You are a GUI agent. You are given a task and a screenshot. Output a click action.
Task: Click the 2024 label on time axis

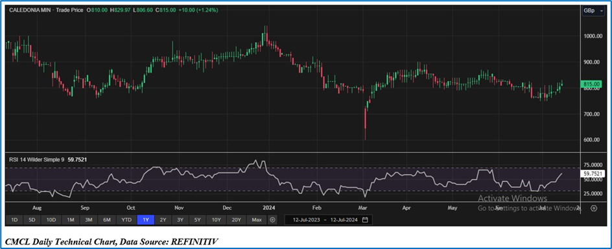269,208
